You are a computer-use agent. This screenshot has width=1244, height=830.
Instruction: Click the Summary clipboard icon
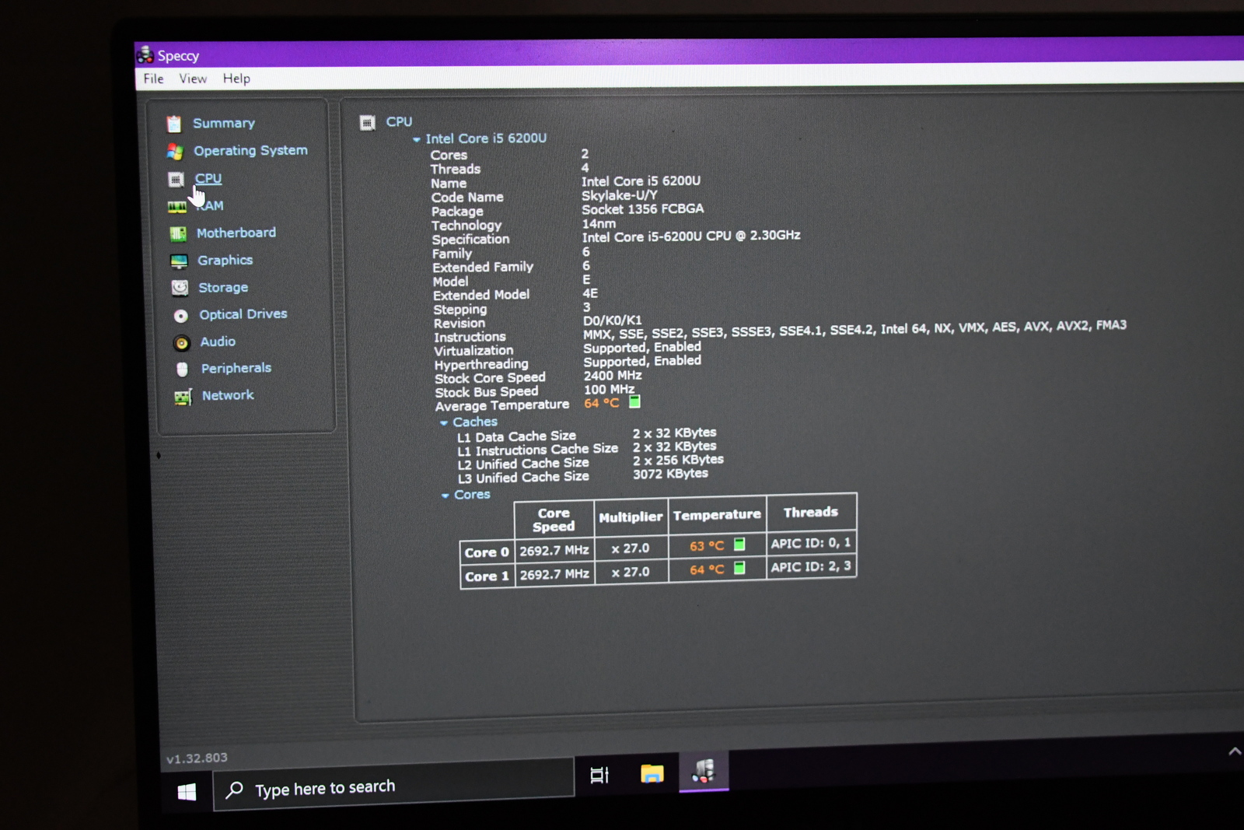[174, 124]
